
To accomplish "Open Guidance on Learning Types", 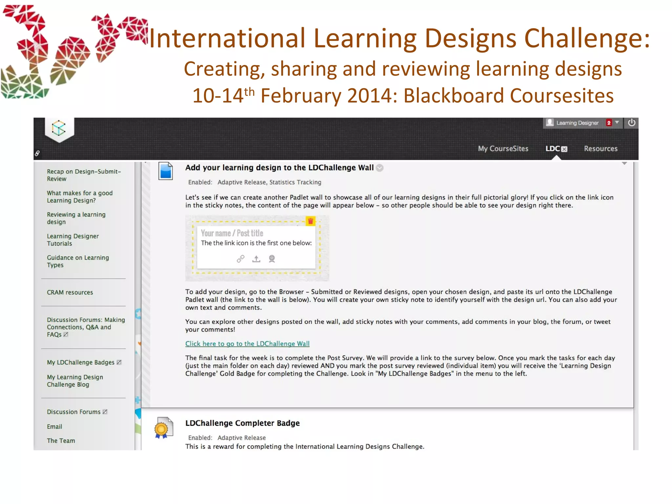I will (78, 262).
